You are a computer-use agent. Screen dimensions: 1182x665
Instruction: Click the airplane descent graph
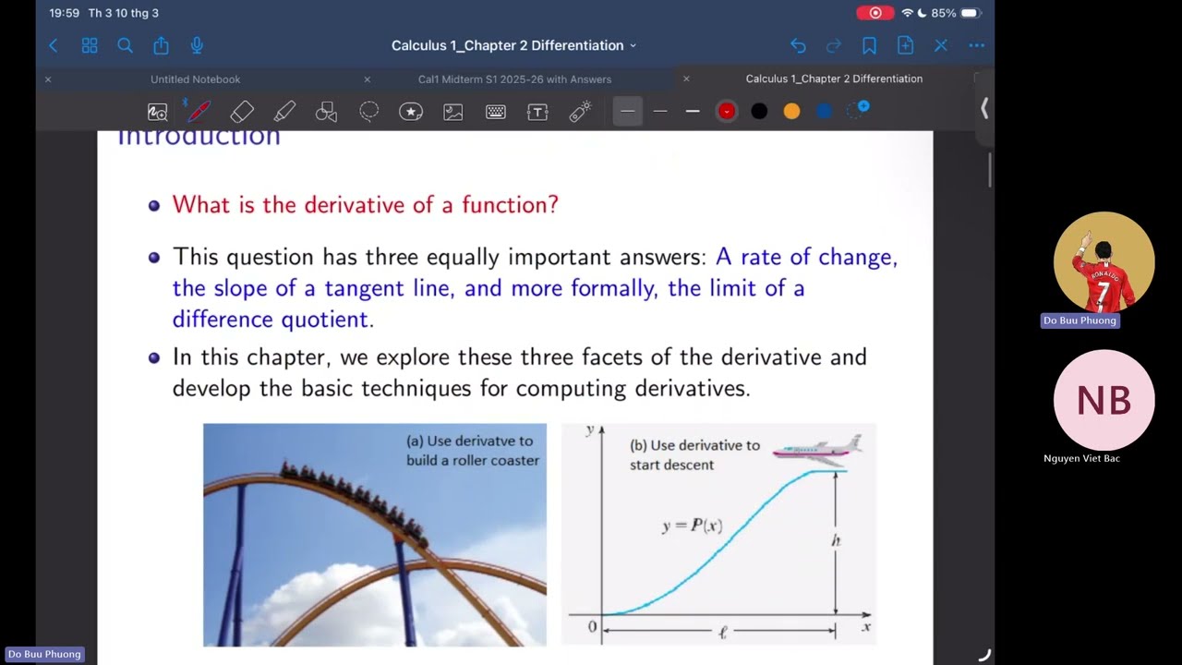pos(718,535)
